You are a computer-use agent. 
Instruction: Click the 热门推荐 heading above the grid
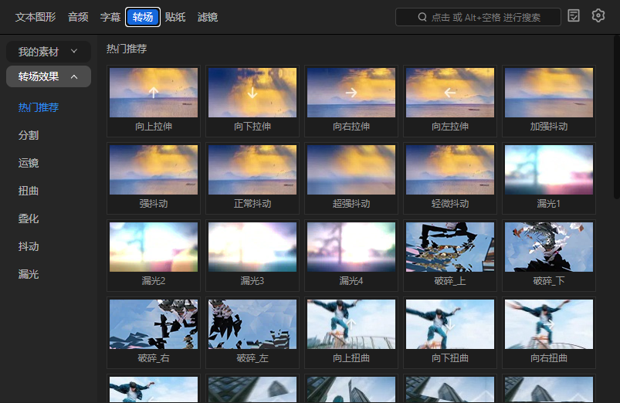(127, 49)
